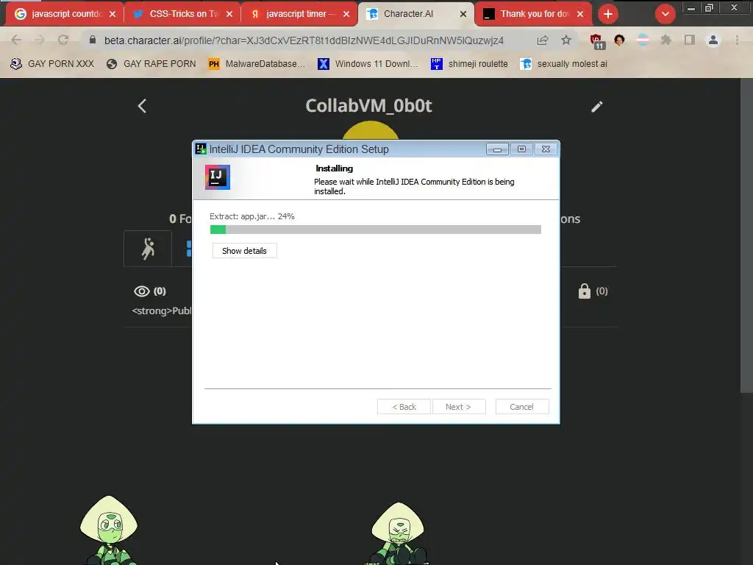Open the extensions puzzle piece menu

pyautogui.click(x=666, y=40)
